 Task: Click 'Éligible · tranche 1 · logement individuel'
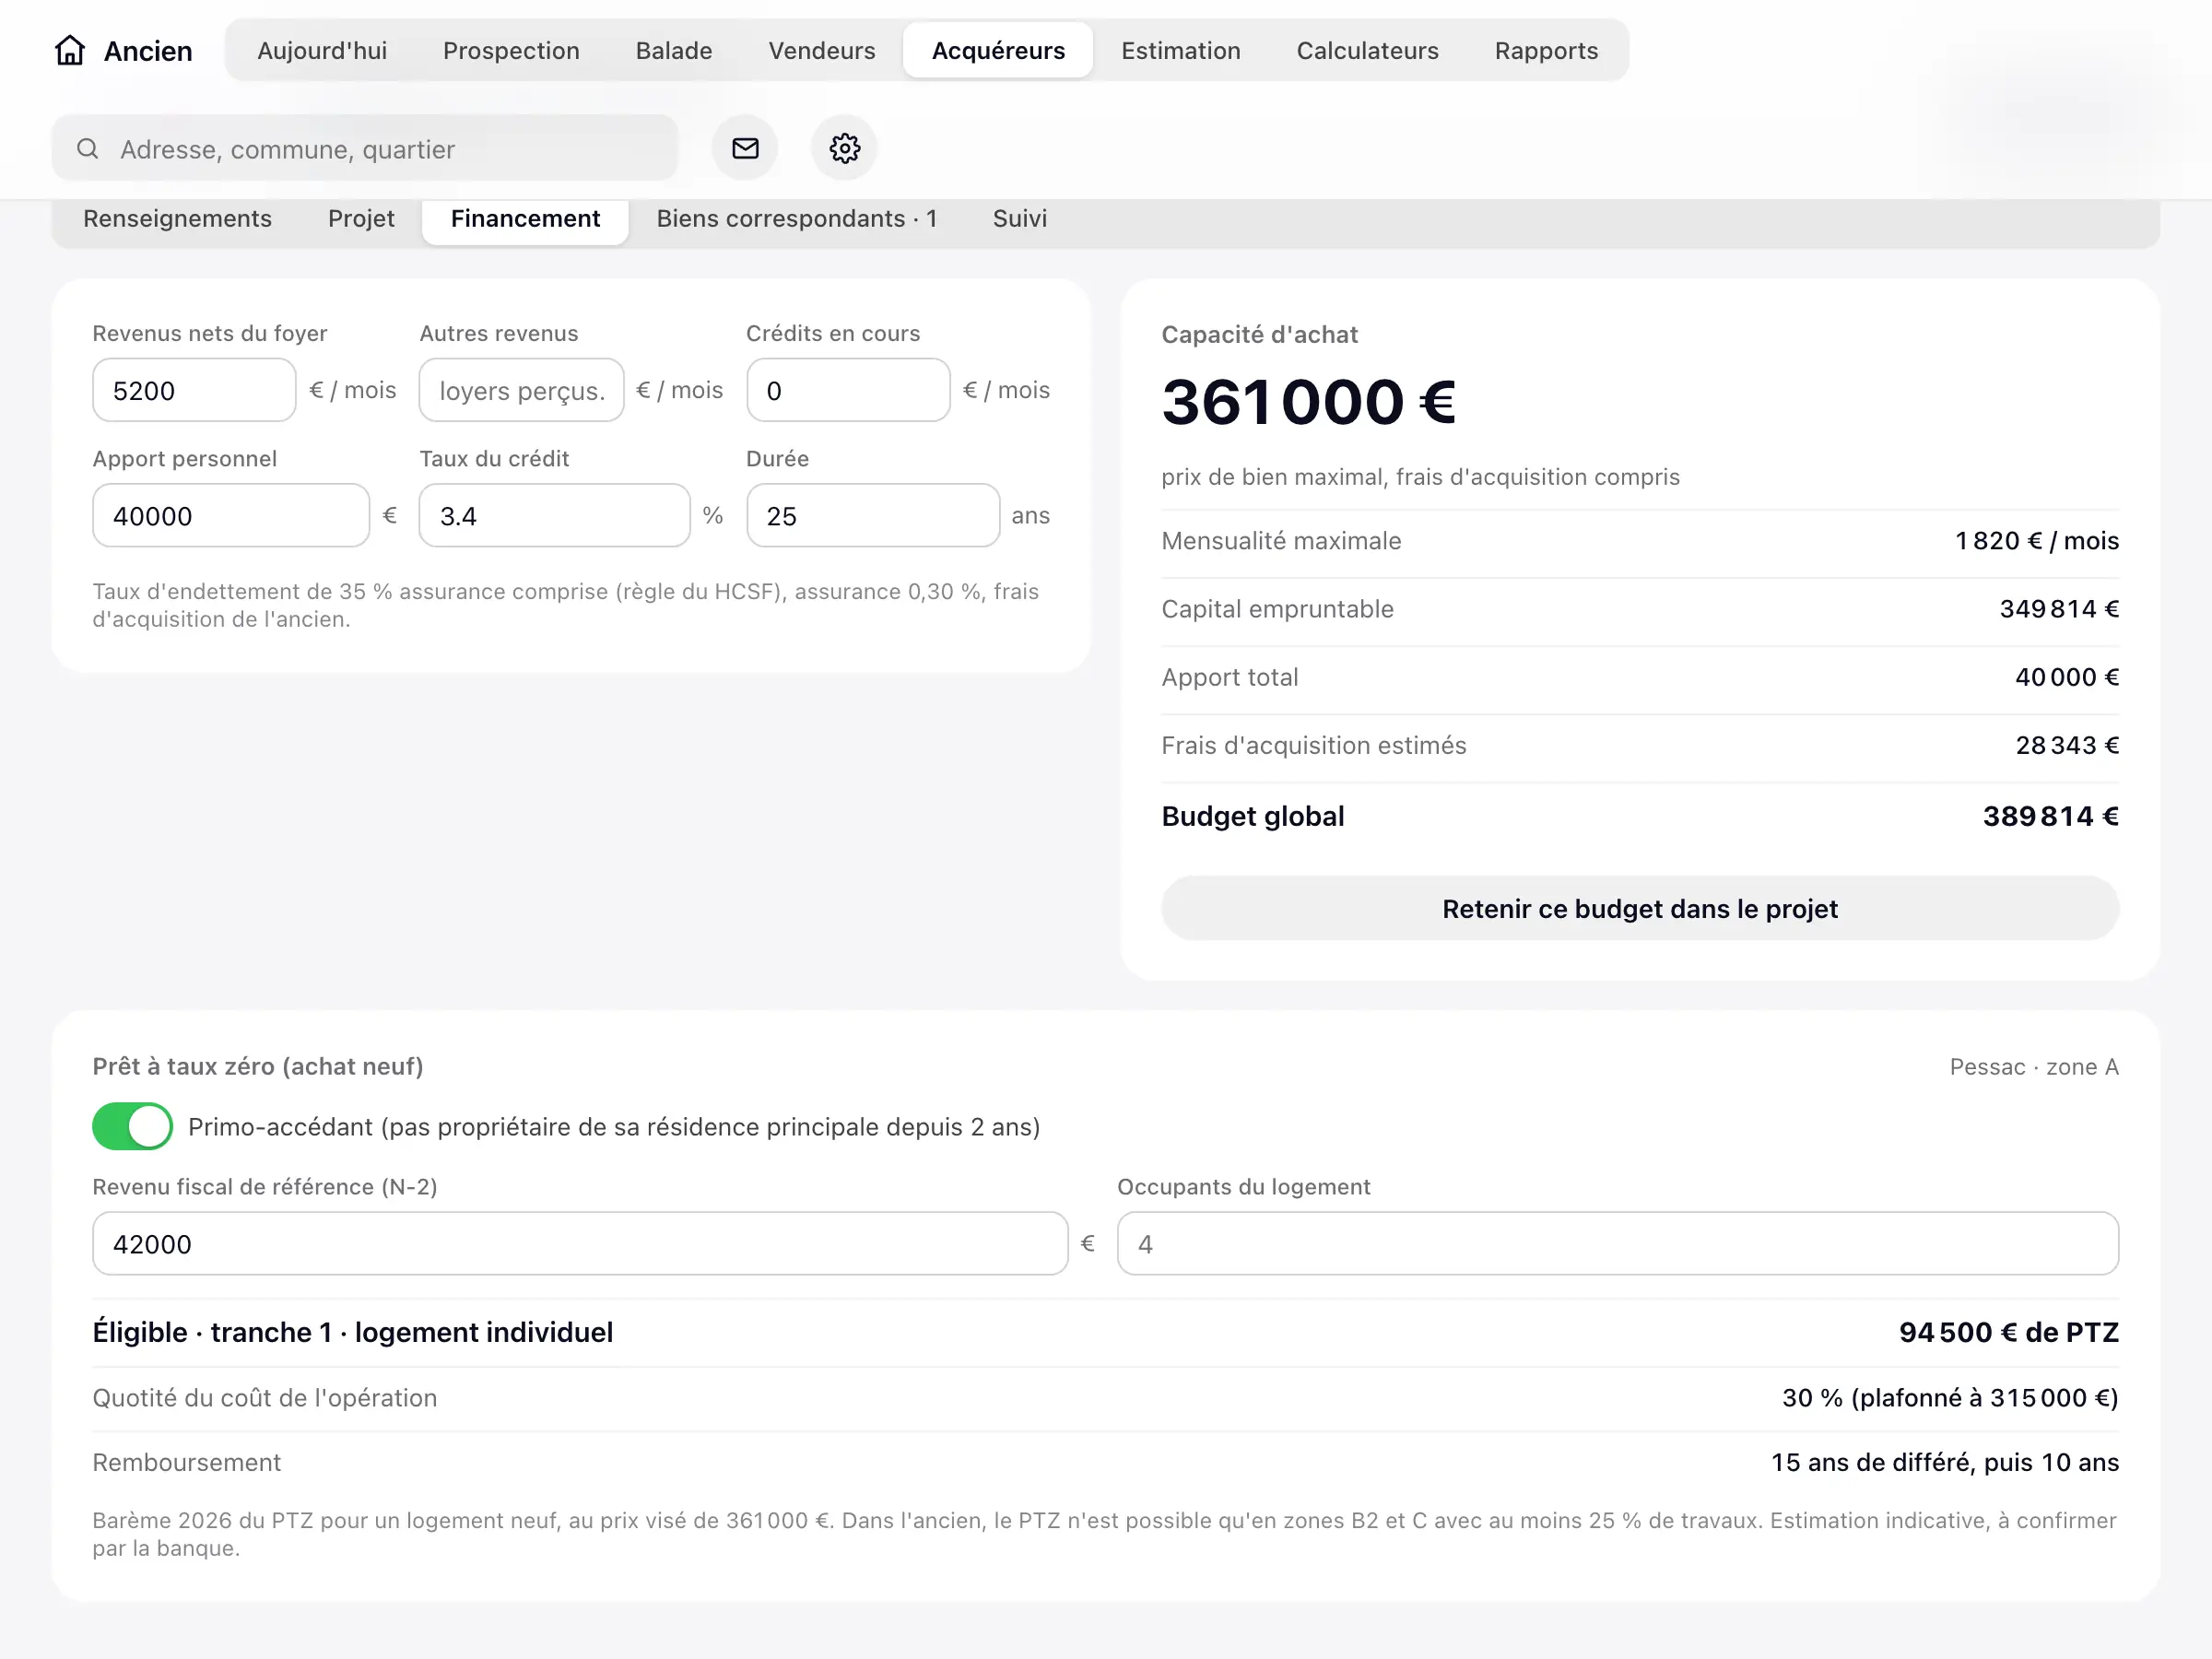tap(353, 1333)
